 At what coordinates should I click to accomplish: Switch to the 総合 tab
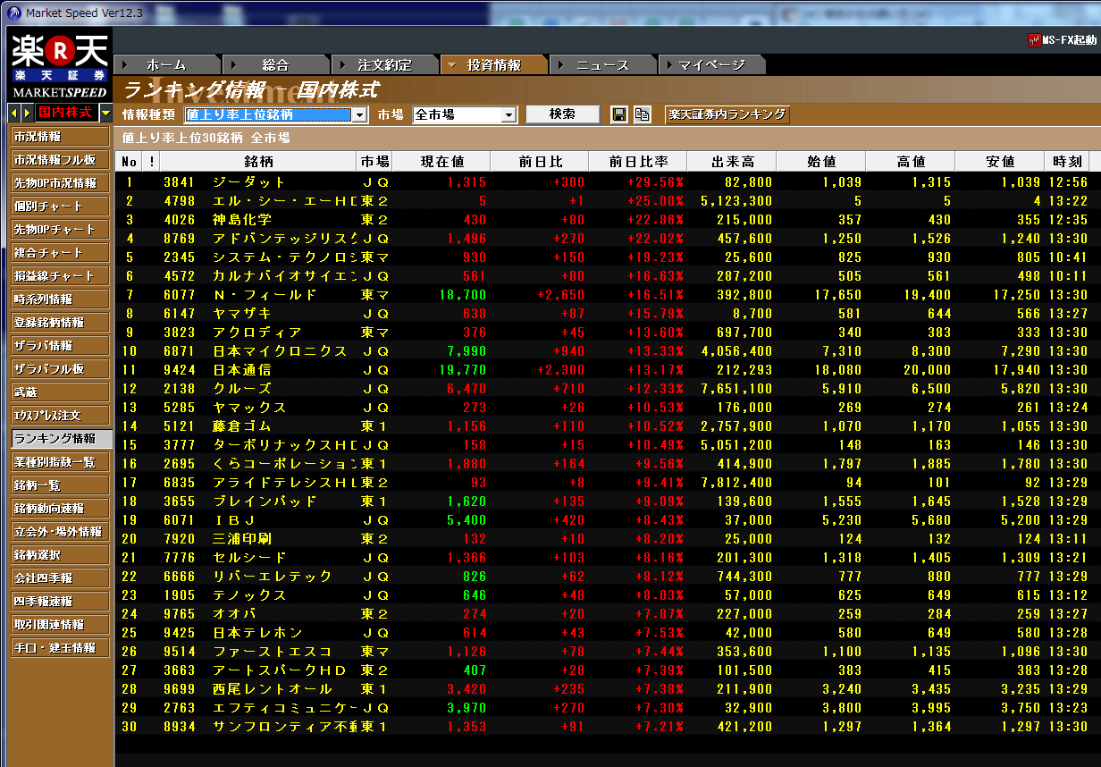(276, 64)
